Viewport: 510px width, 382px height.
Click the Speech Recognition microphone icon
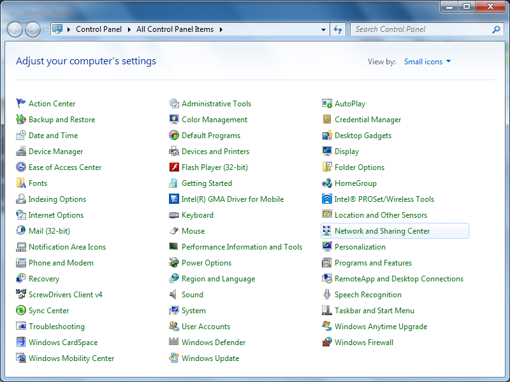(327, 294)
